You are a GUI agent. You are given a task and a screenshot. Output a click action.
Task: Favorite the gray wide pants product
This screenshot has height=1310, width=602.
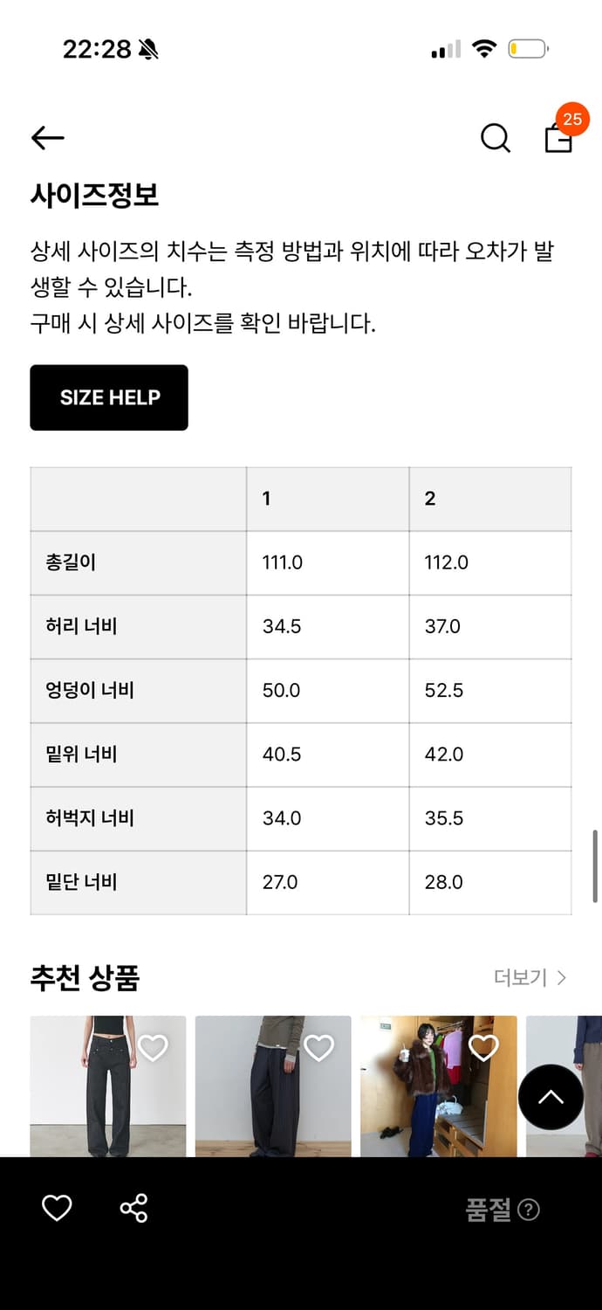pyautogui.click(x=318, y=1047)
